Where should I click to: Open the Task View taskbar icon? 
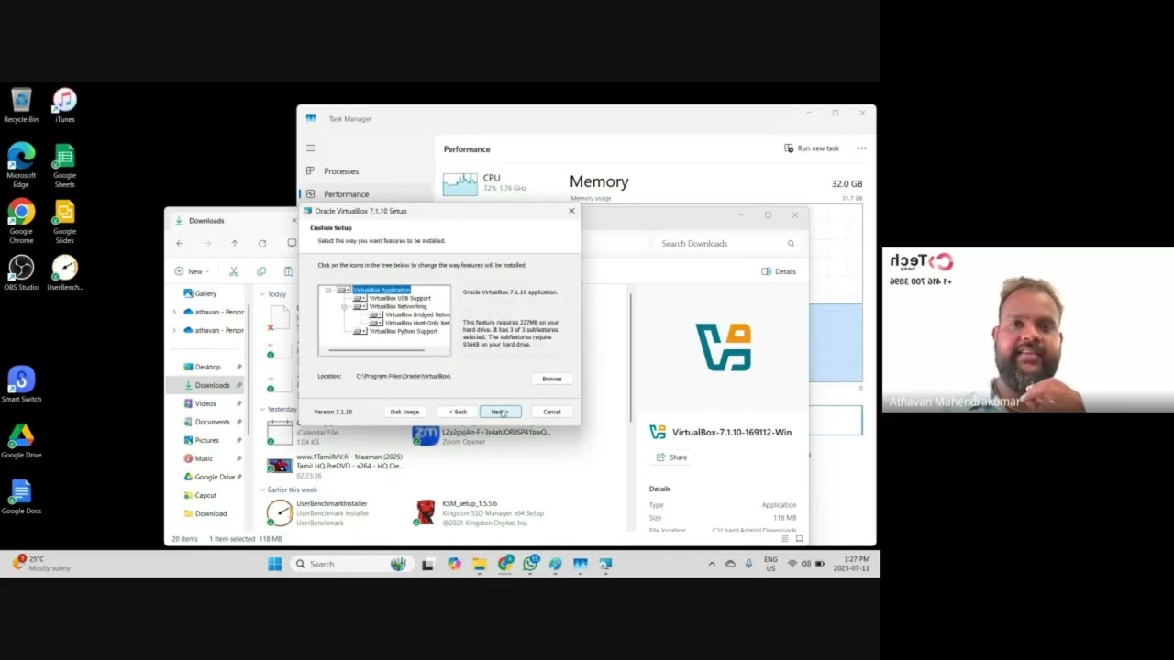[x=427, y=564]
